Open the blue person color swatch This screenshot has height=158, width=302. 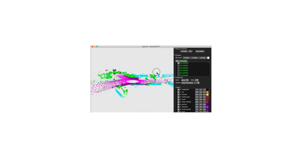[x=207, y=104]
